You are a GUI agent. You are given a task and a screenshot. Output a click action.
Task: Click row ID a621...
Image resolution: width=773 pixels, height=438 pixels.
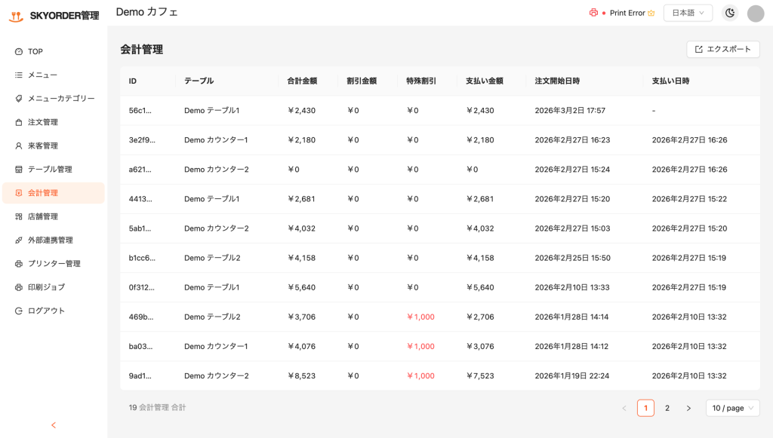coord(140,170)
